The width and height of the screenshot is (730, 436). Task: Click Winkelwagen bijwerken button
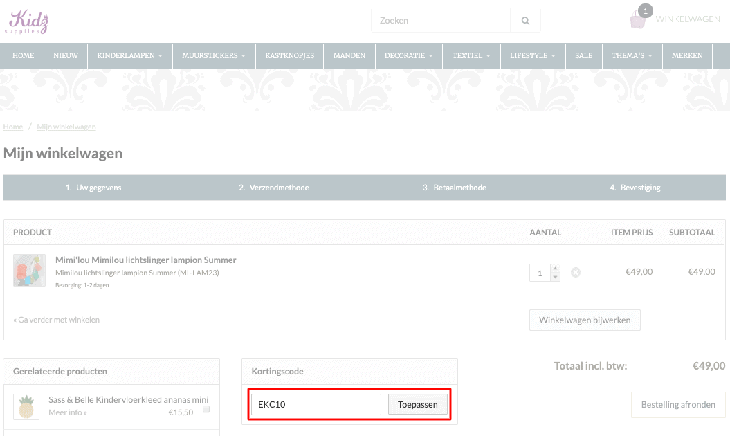[585, 320]
